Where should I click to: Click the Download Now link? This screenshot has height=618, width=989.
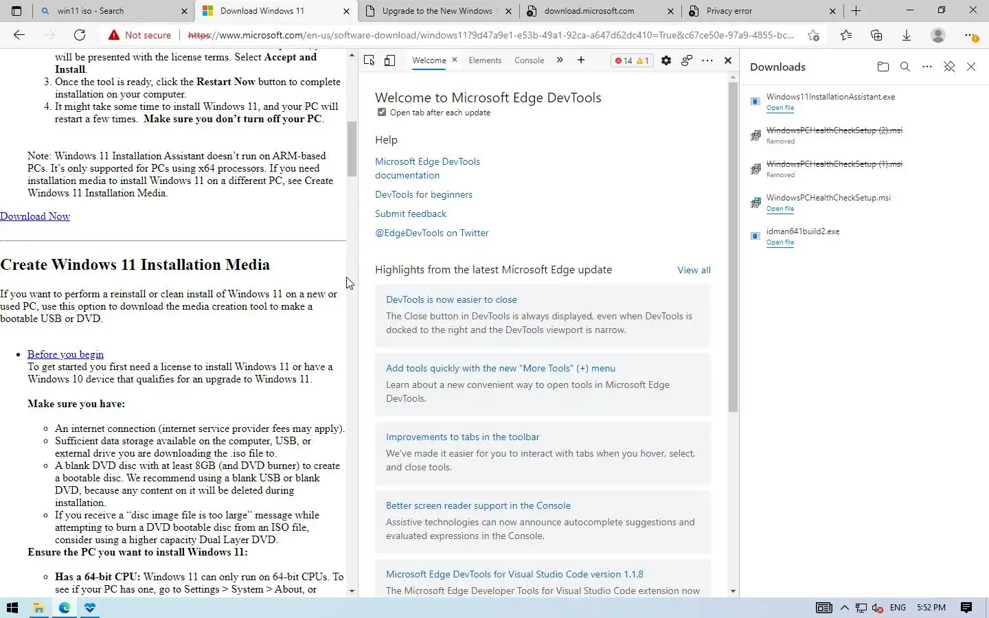click(x=35, y=216)
